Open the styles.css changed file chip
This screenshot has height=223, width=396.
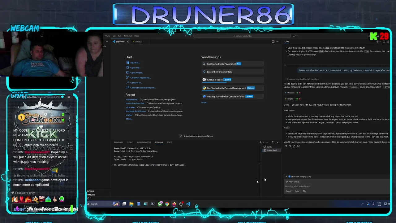(x=292, y=93)
